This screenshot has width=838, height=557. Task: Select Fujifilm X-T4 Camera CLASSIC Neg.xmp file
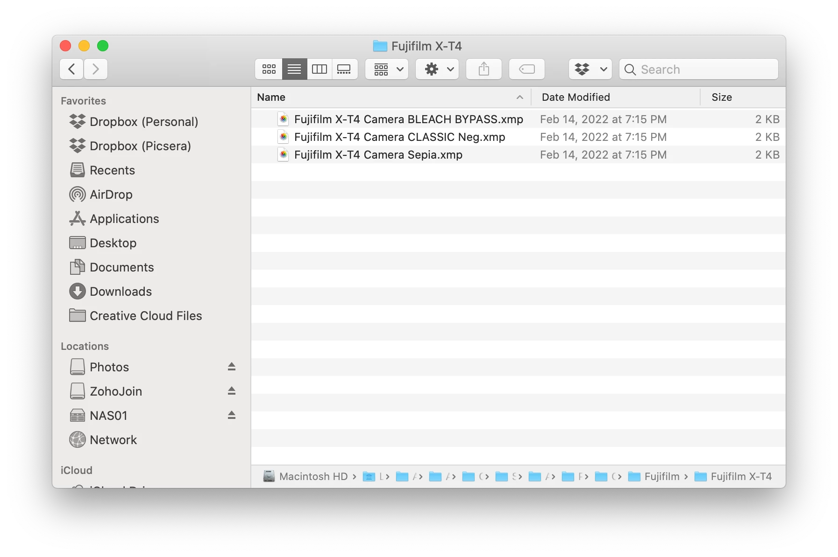pyautogui.click(x=518, y=137)
